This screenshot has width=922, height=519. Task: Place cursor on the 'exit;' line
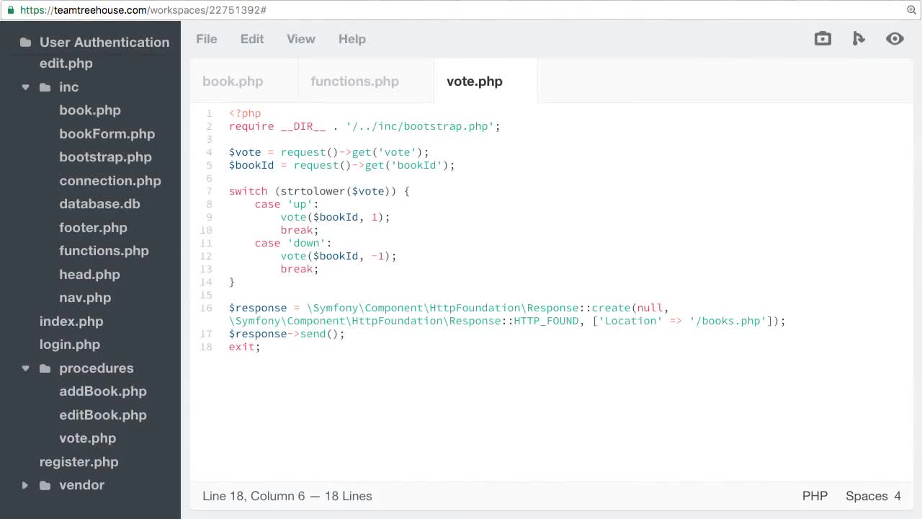point(244,347)
